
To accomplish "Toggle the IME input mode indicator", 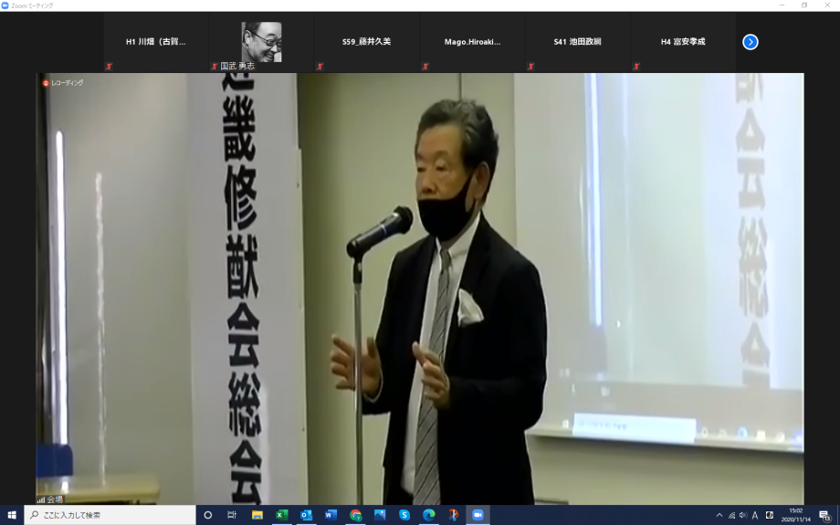I will click(755, 515).
